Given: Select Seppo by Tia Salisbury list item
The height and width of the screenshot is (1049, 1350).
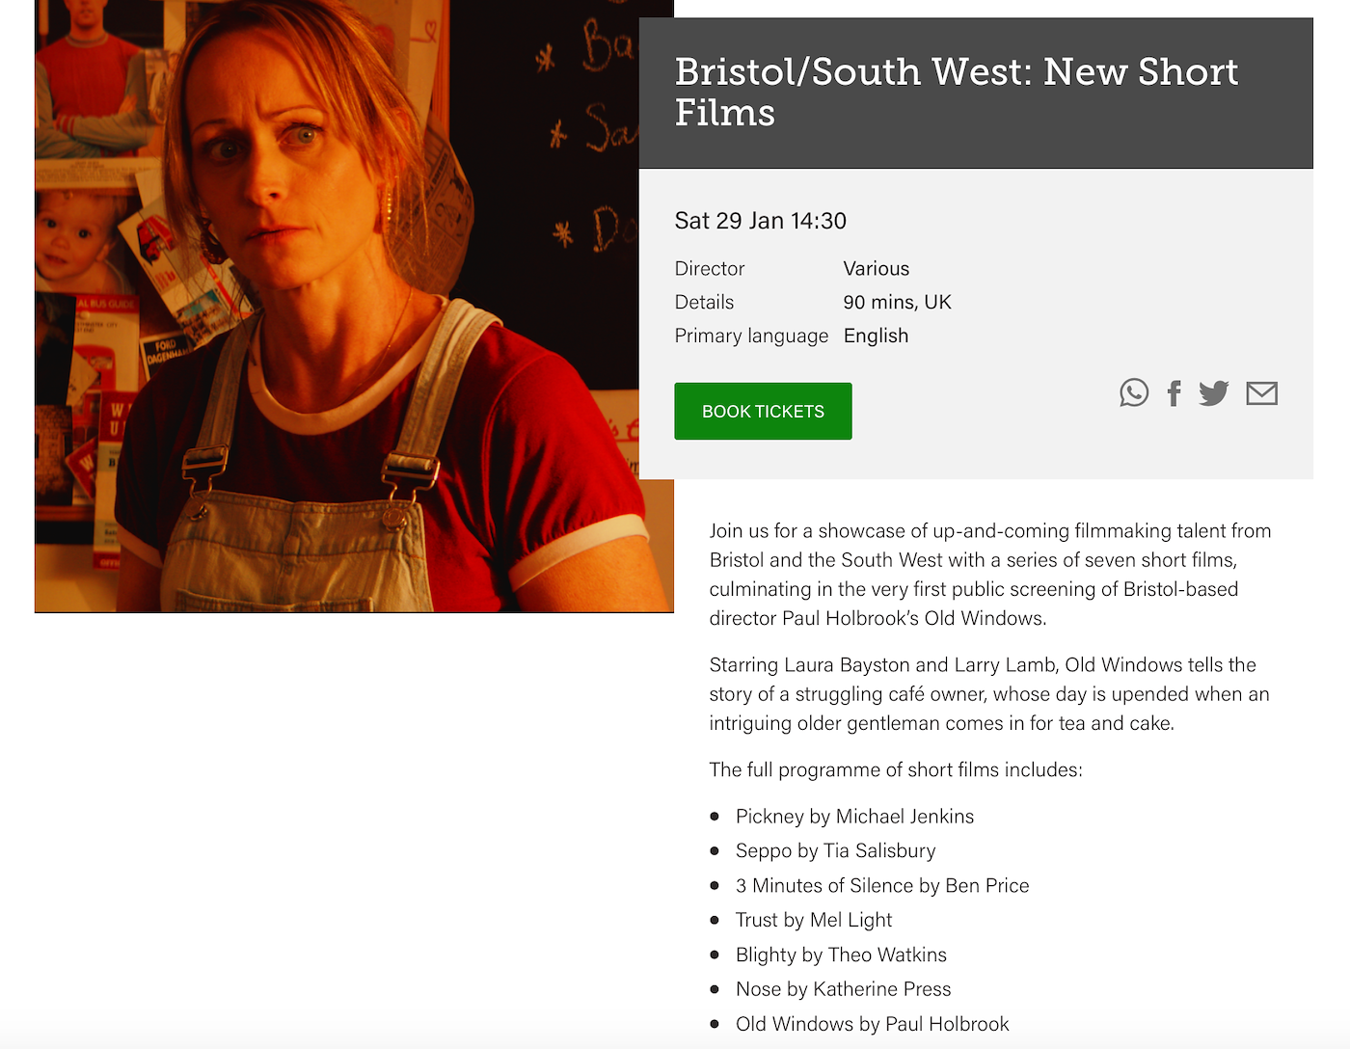Looking at the screenshot, I should pos(835,851).
